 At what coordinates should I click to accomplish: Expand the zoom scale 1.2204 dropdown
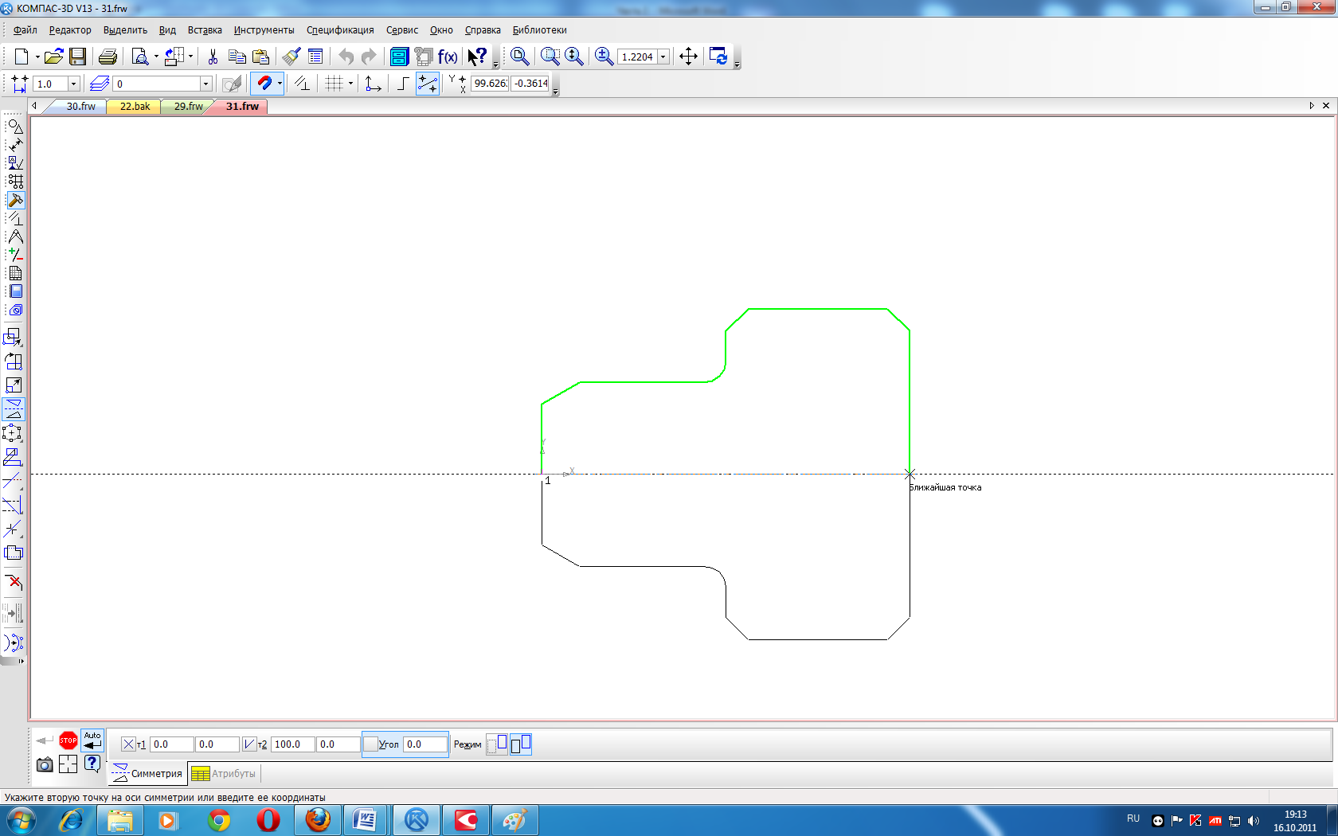click(663, 57)
